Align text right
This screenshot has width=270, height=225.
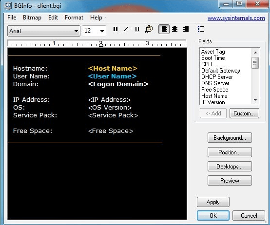pos(186,29)
